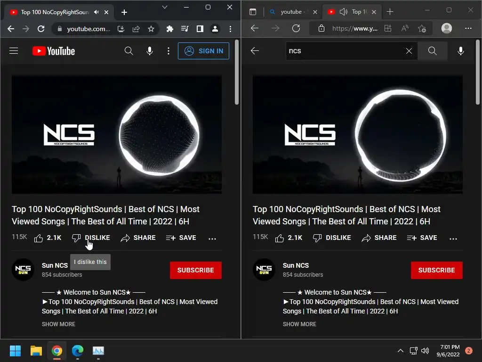Open Windows Start menu
The image size is (482, 362).
coord(15,351)
